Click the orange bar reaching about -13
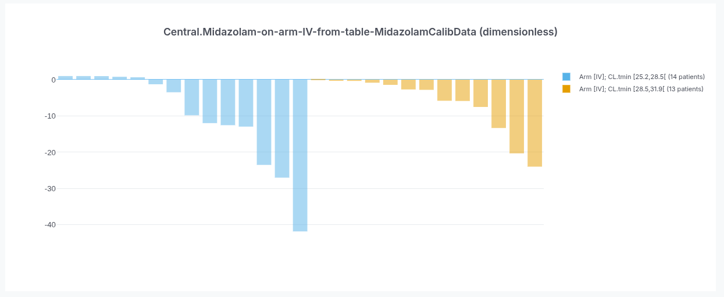 point(499,103)
